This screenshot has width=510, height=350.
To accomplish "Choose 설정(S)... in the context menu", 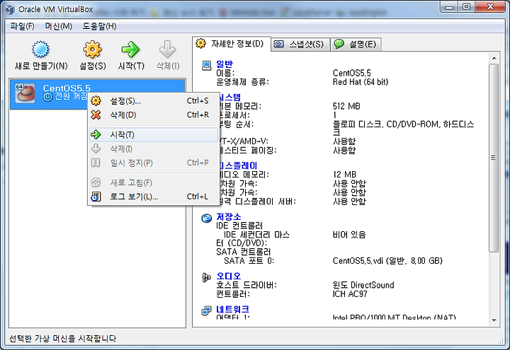I will (x=153, y=100).
